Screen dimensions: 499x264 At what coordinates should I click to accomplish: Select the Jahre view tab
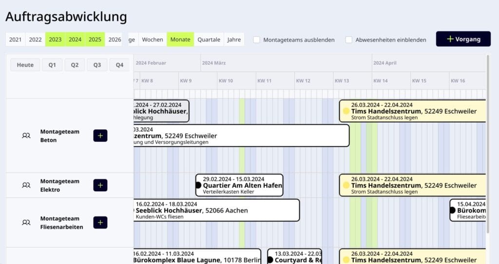click(x=234, y=39)
